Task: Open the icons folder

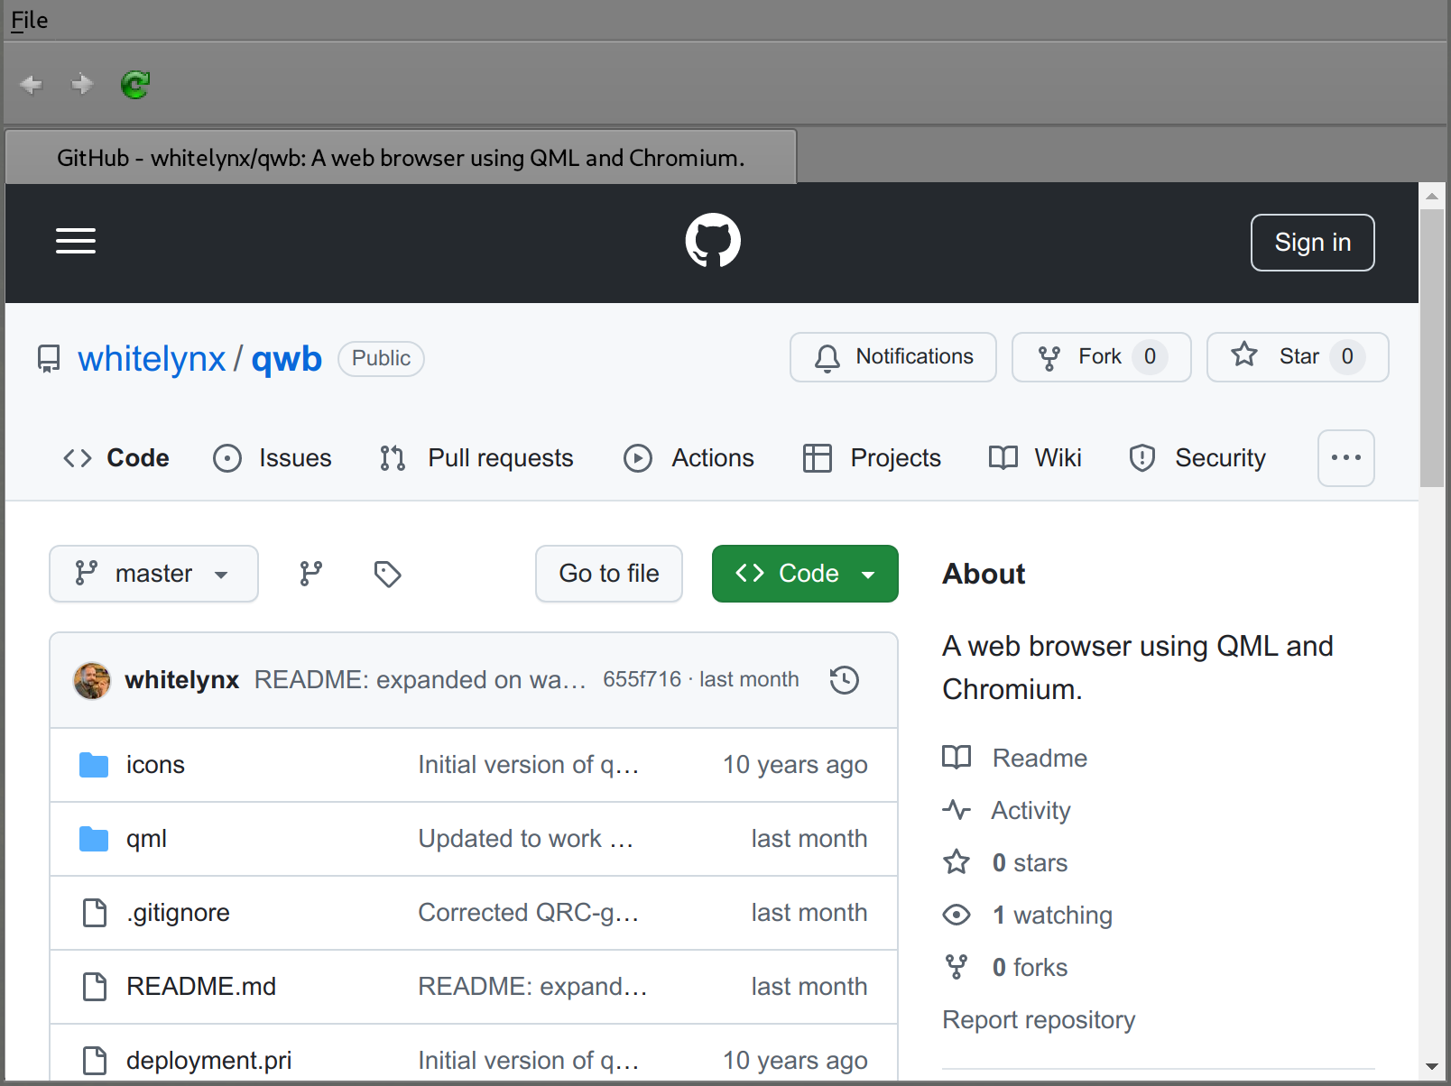Action: [155, 765]
